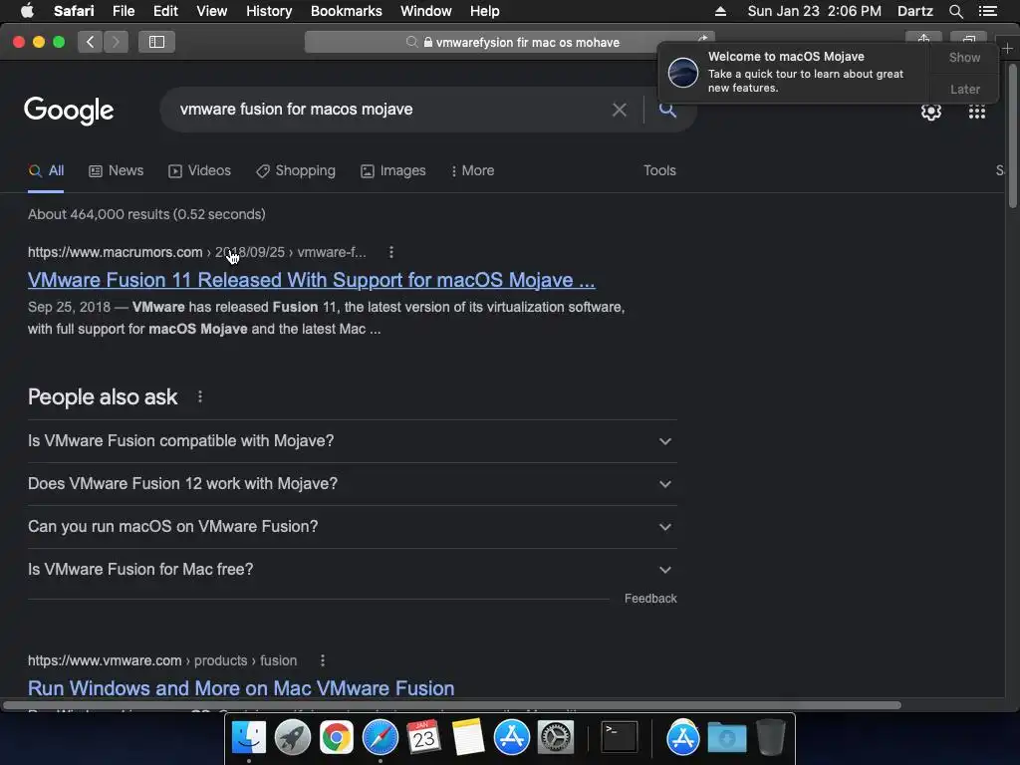
Task: Open Spotlight search in menu bar
Action: 955,11
